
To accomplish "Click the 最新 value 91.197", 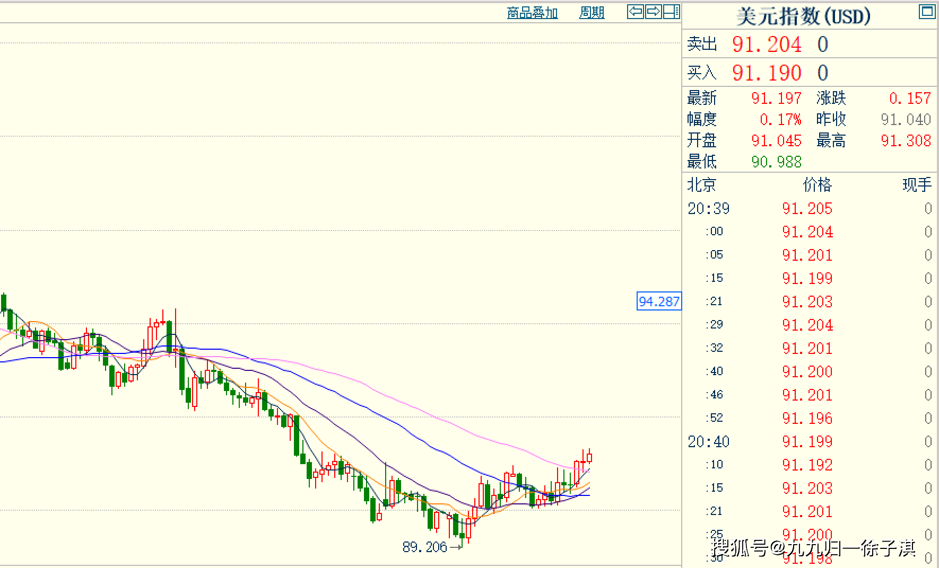I will coord(776,98).
